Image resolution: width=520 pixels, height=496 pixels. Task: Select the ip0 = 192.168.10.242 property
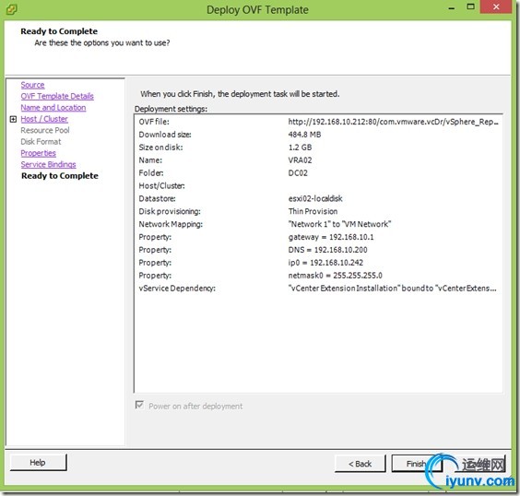pos(325,263)
